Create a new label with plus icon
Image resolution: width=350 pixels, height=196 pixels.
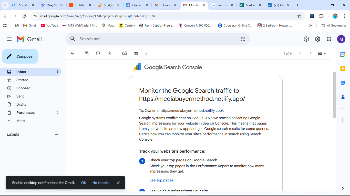point(57,134)
